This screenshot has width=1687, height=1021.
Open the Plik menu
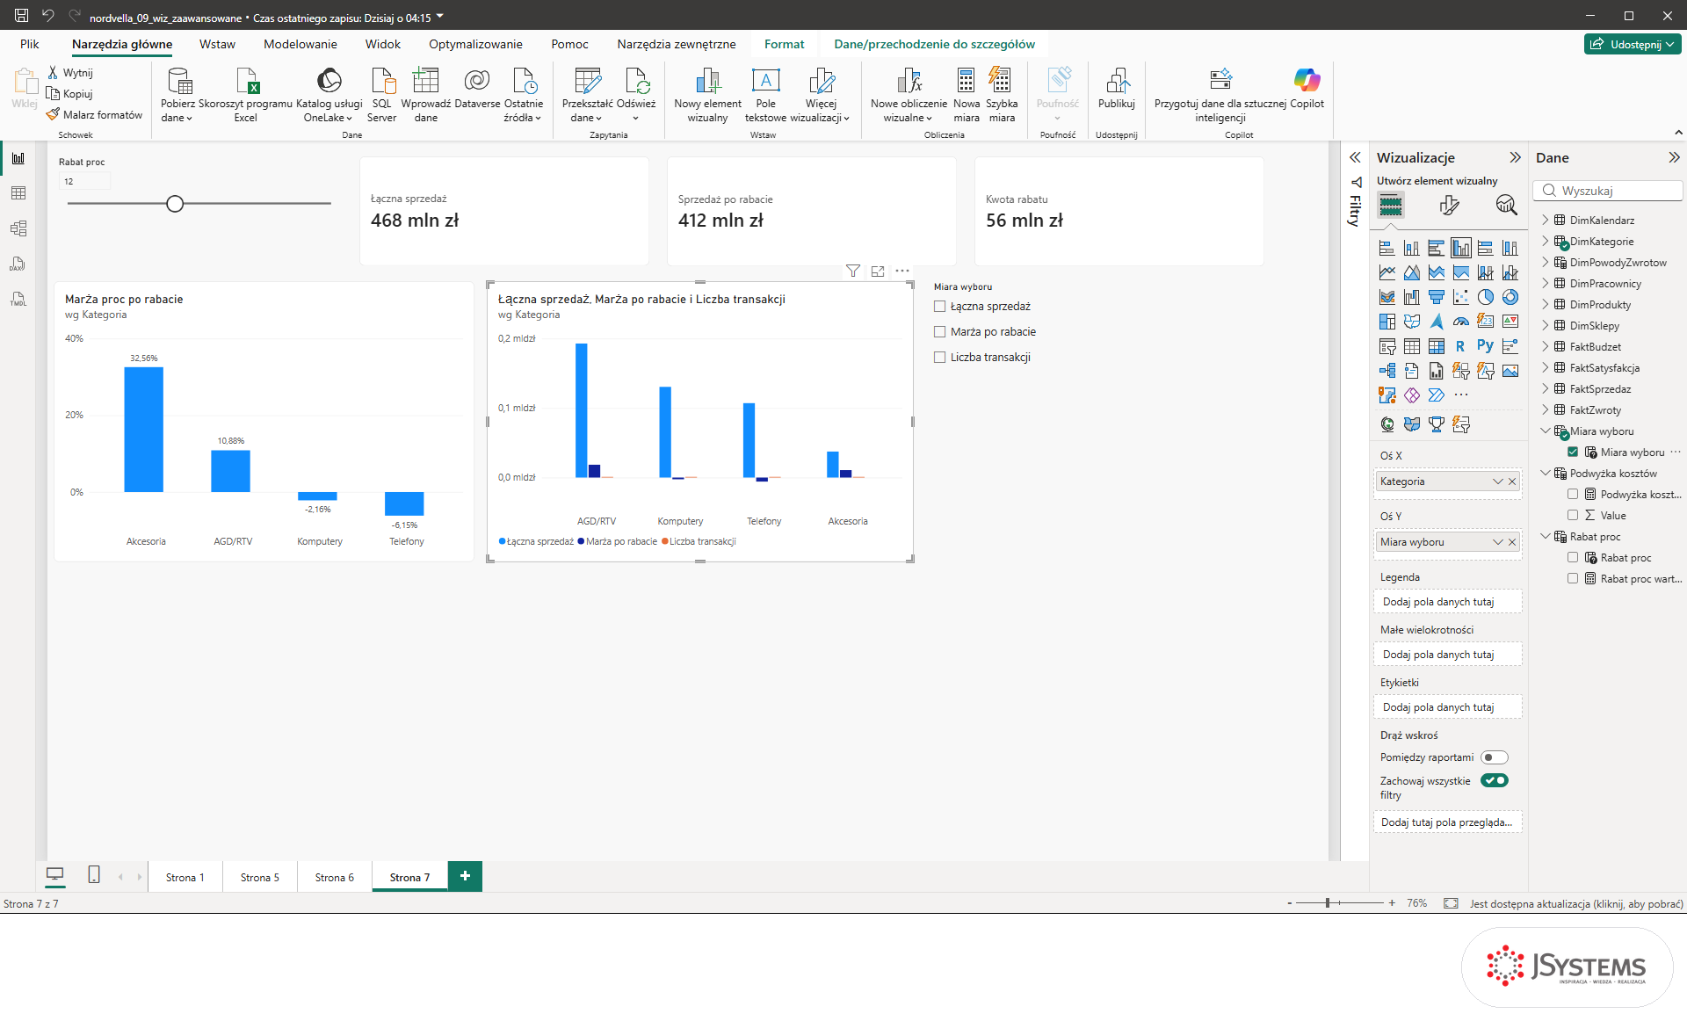coord(30,44)
